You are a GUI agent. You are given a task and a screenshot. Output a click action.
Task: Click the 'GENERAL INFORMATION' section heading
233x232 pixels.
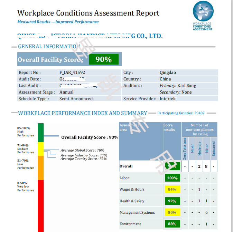[49, 47]
